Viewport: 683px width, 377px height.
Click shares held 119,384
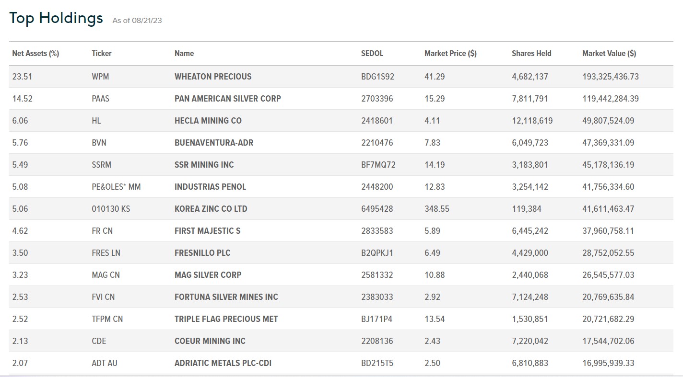526,209
